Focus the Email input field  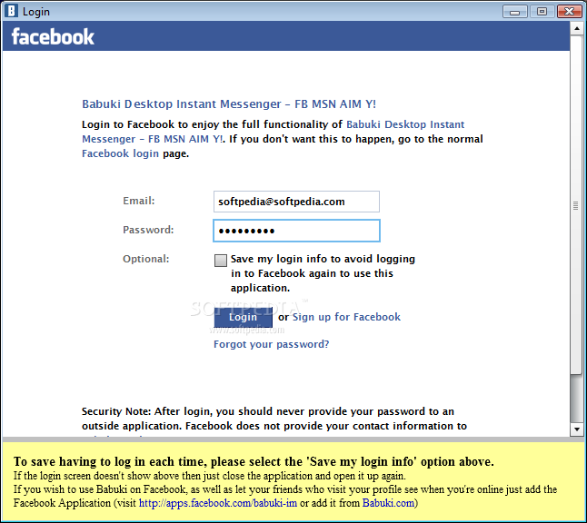point(296,202)
